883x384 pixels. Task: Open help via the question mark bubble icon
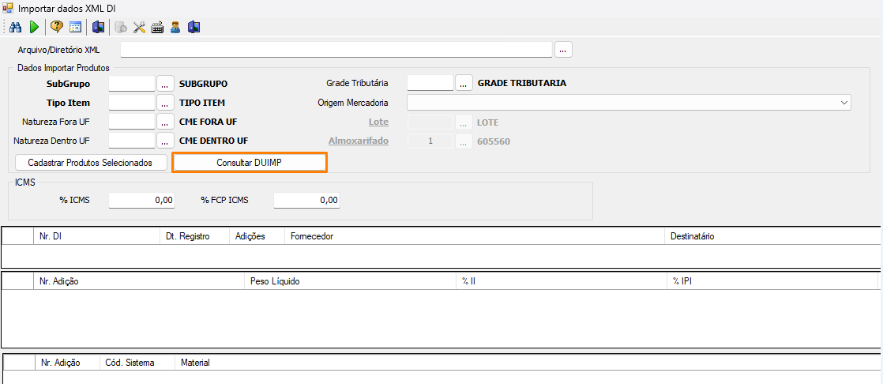pos(57,28)
